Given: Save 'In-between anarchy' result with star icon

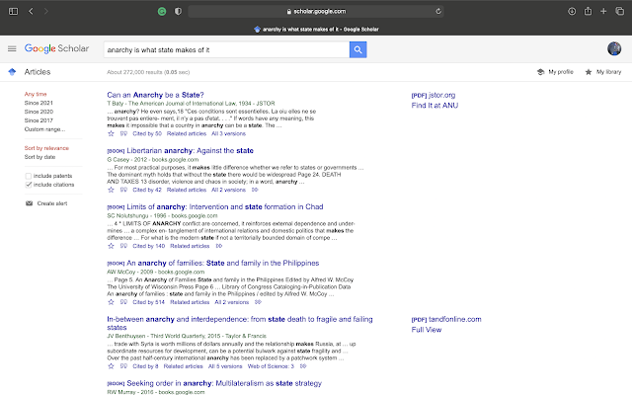Looking at the screenshot, I should coord(111,366).
